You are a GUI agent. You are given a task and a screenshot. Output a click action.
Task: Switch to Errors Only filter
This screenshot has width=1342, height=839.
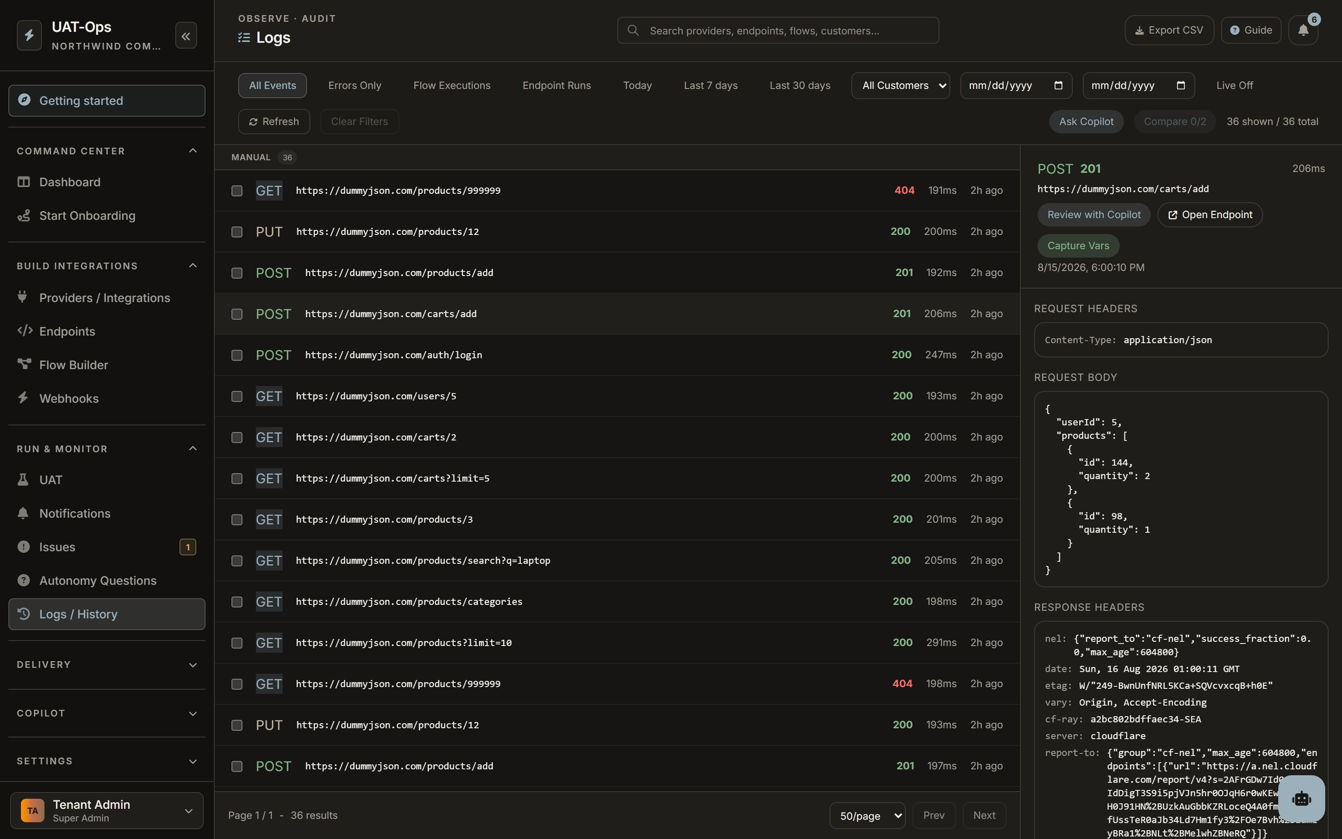click(354, 86)
